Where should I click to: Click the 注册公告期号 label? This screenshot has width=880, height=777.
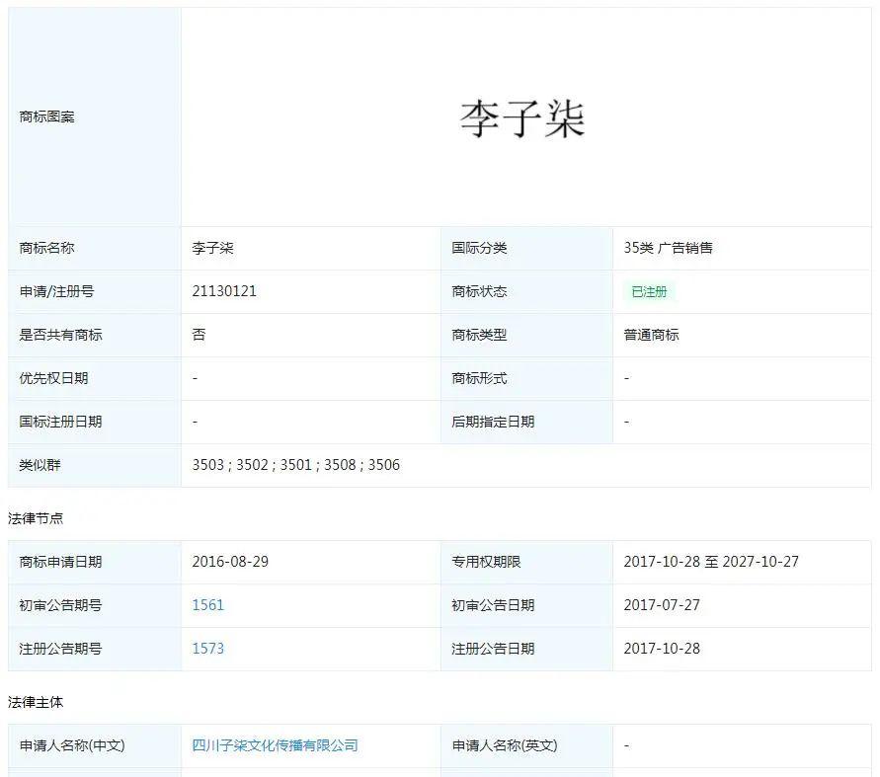click(x=60, y=649)
